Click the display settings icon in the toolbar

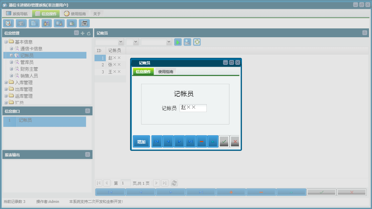(59, 23)
